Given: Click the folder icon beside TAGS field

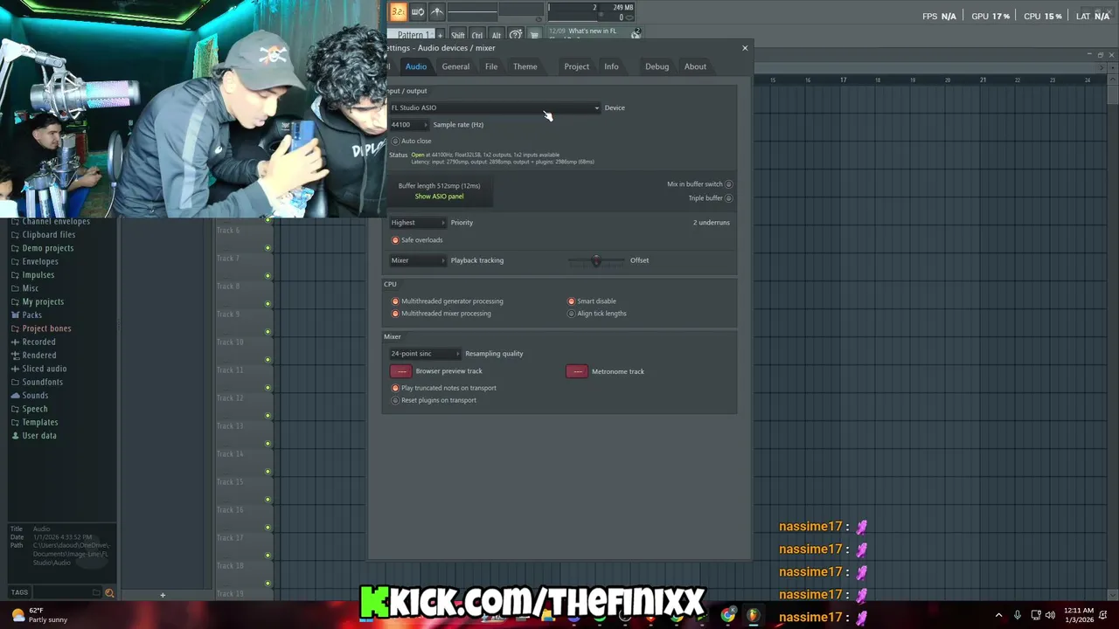Looking at the screenshot, I should 96,592.
